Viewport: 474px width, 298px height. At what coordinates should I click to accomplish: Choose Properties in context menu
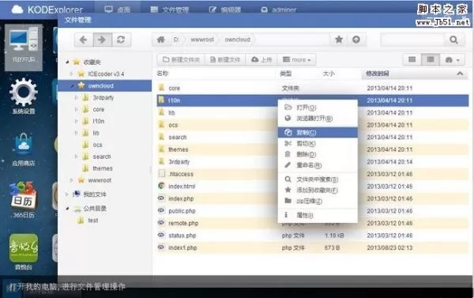click(318, 215)
